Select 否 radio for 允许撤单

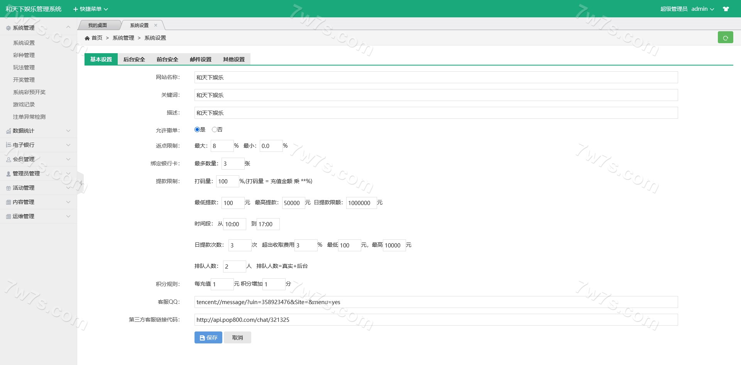pos(214,130)
